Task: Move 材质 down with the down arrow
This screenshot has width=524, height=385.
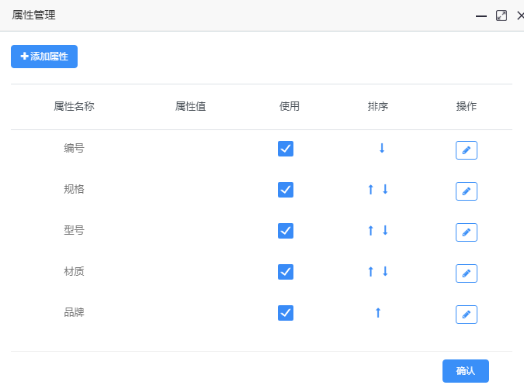Action: (x=385, y=271)
